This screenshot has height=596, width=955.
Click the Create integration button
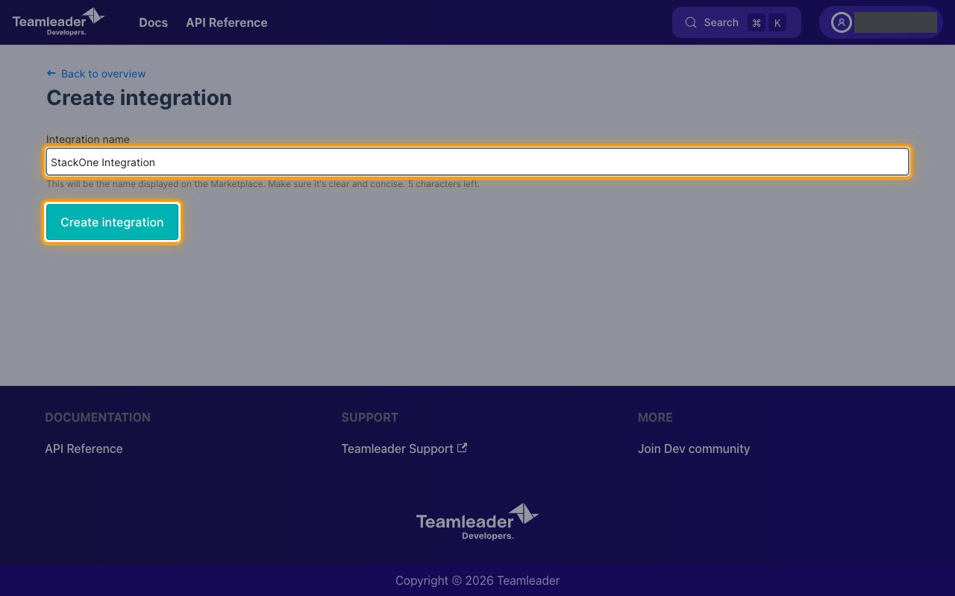coord(112,222)
